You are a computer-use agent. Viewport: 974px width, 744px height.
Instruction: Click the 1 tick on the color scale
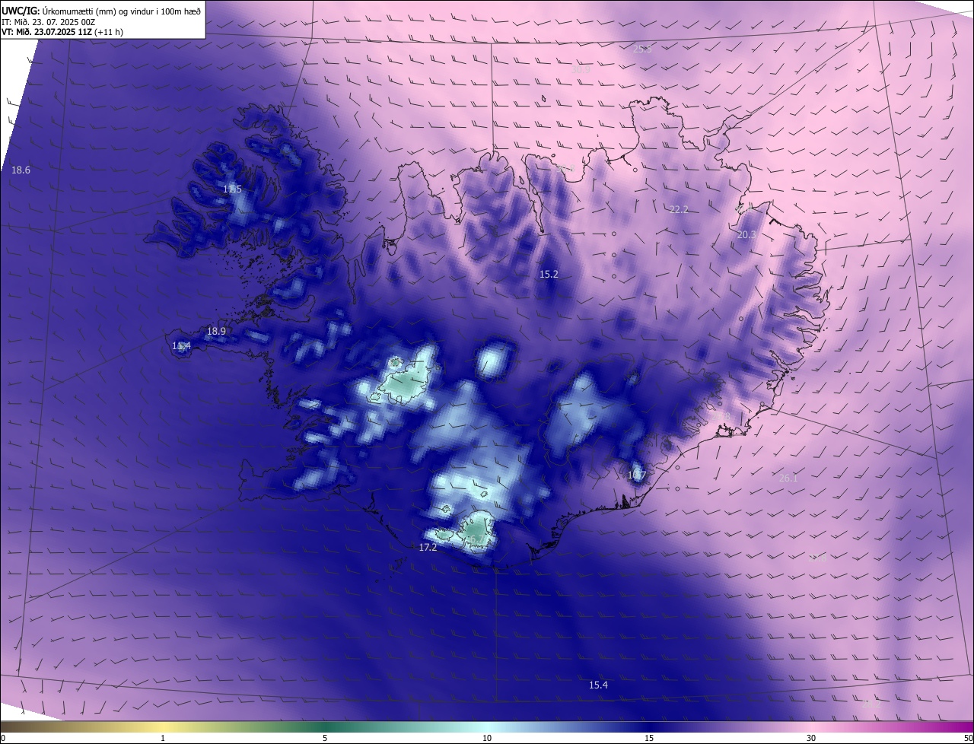(x=163, y=738)
